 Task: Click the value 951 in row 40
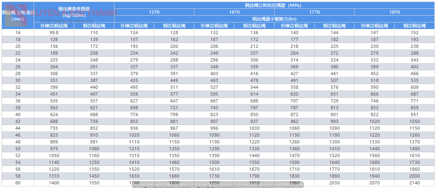(x=414, y=114)
